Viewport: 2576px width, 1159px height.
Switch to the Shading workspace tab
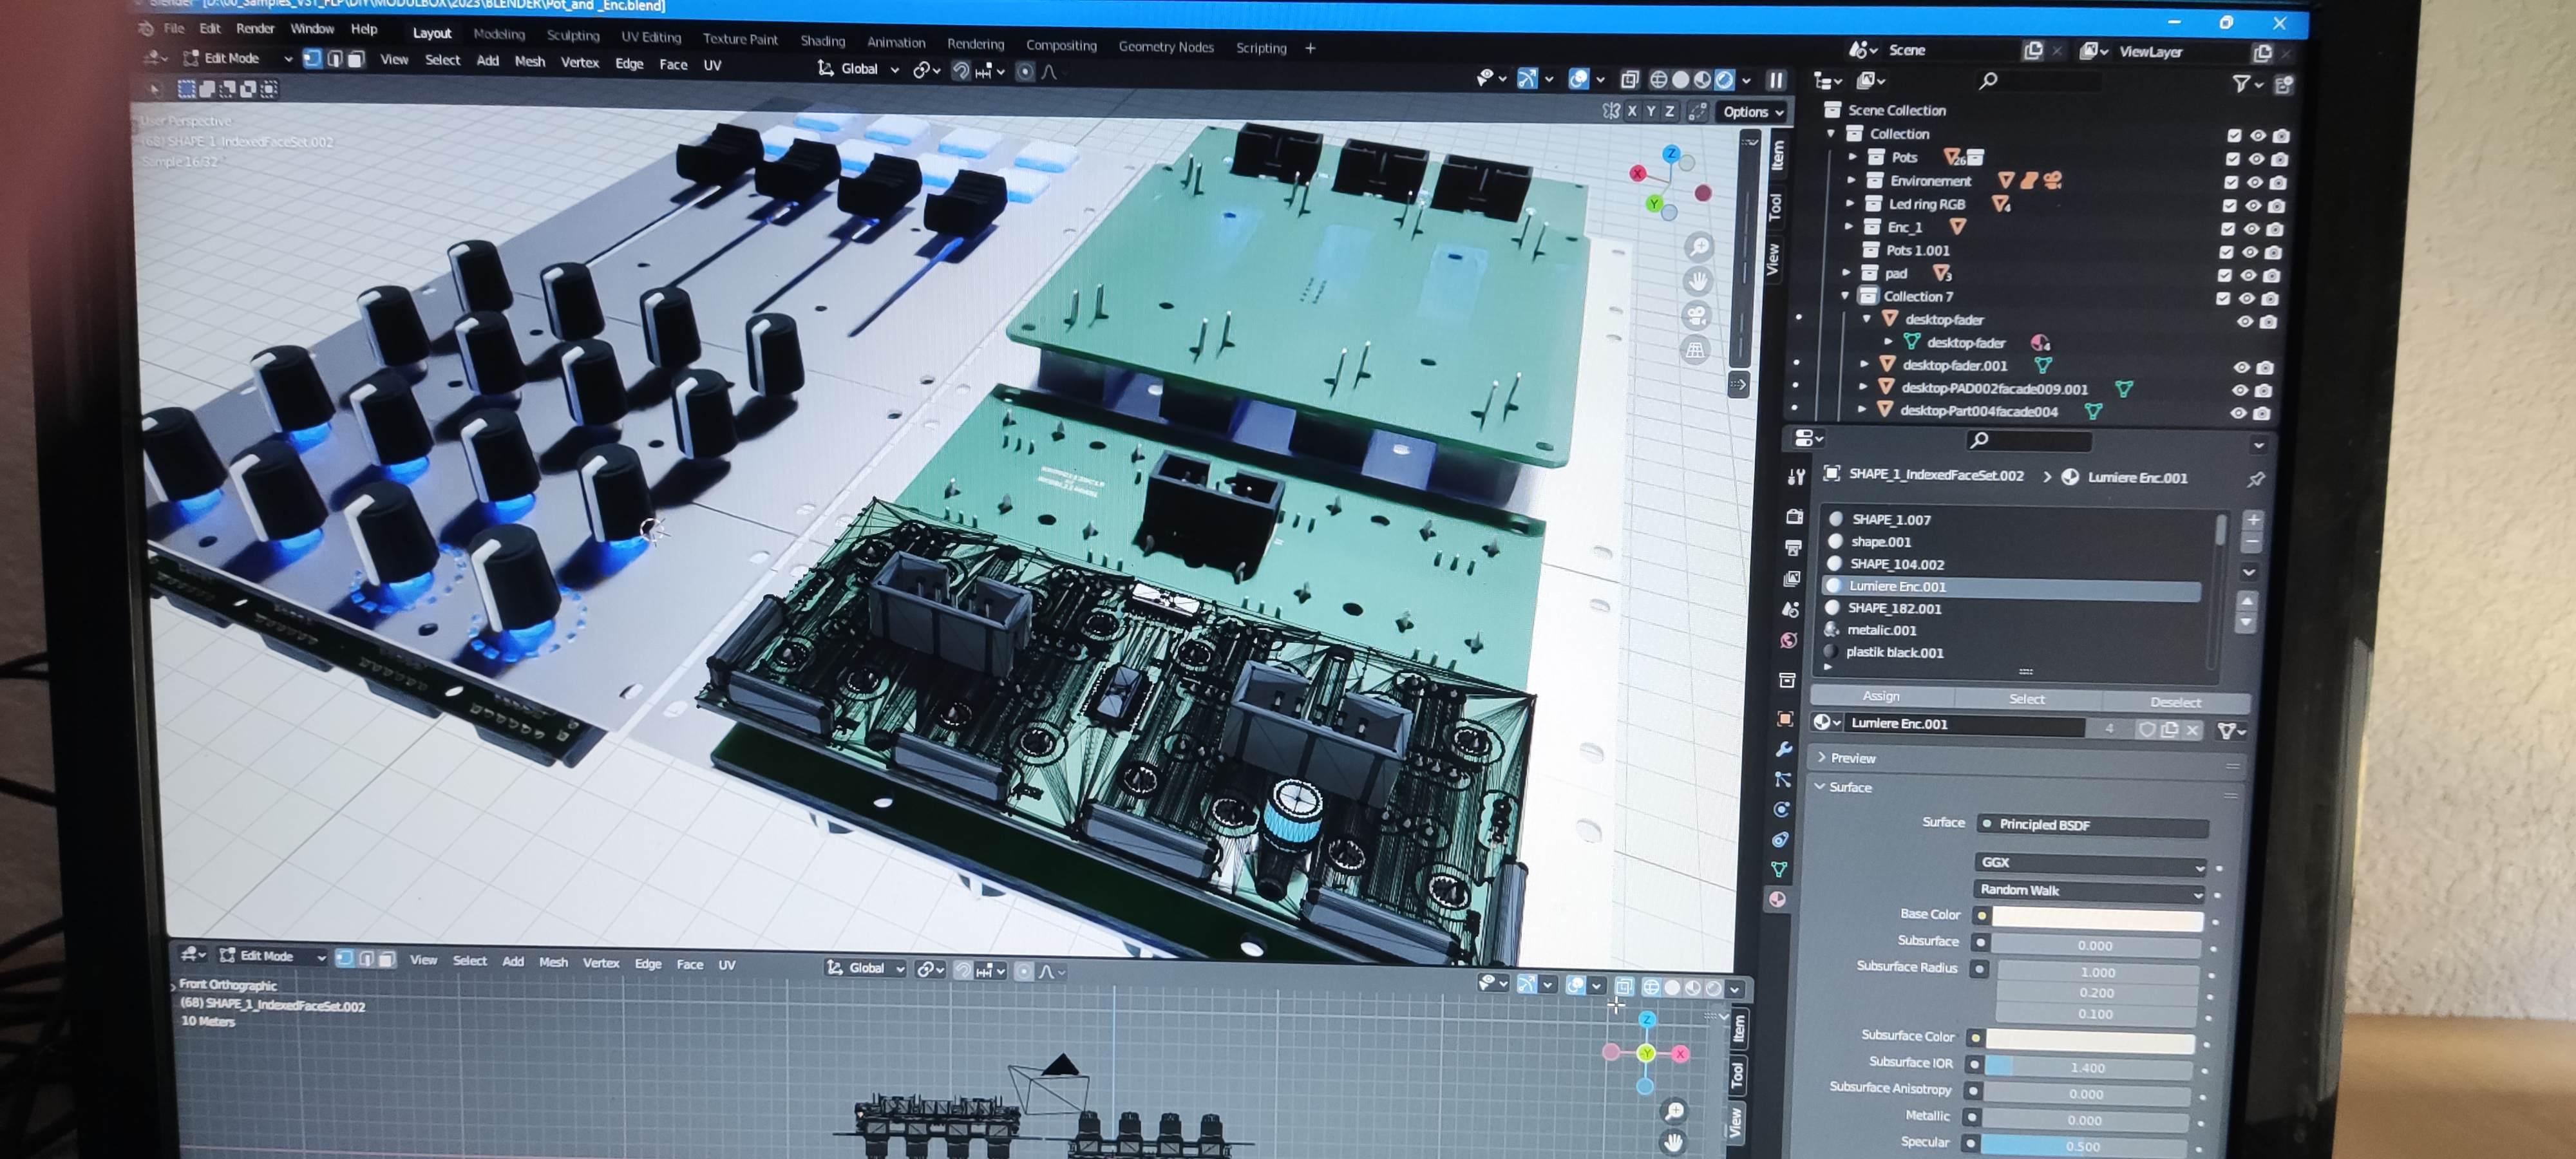tap(822, 41)
